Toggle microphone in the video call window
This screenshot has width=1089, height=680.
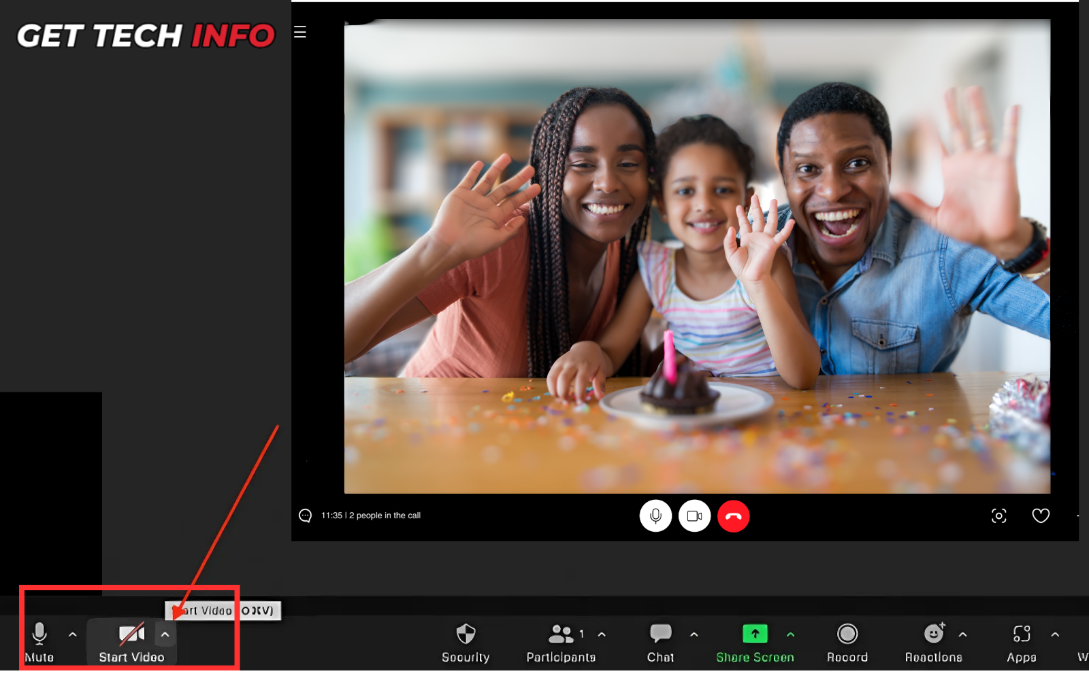click(655, 516)
